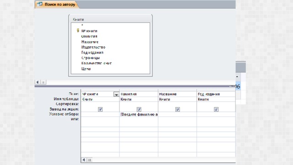Click the 'Имя таблицы:' row label
The width and height of the screenshot is (293, 165).
click(66, 99)
